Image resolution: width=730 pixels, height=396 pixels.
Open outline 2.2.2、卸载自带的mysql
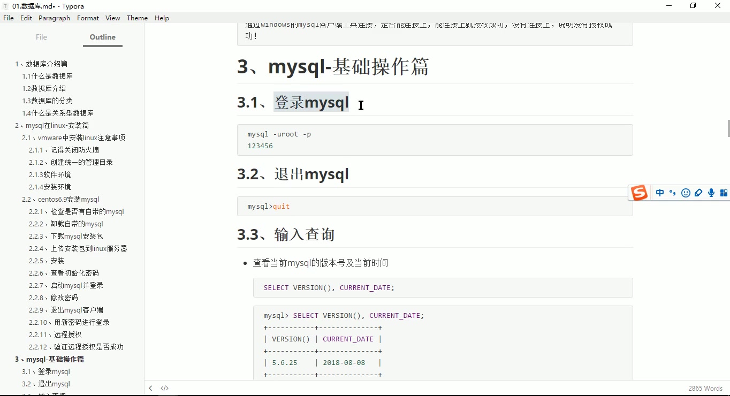(x=66, y=224)
